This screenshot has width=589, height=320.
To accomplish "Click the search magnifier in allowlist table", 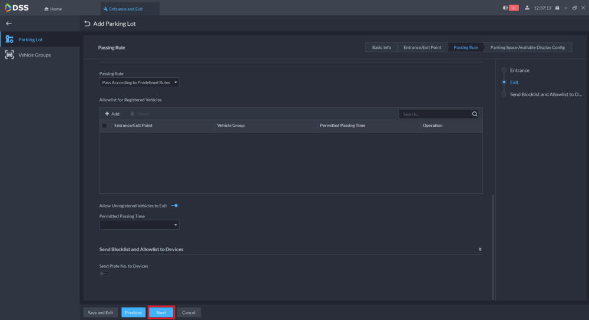I will click(475, 114).
